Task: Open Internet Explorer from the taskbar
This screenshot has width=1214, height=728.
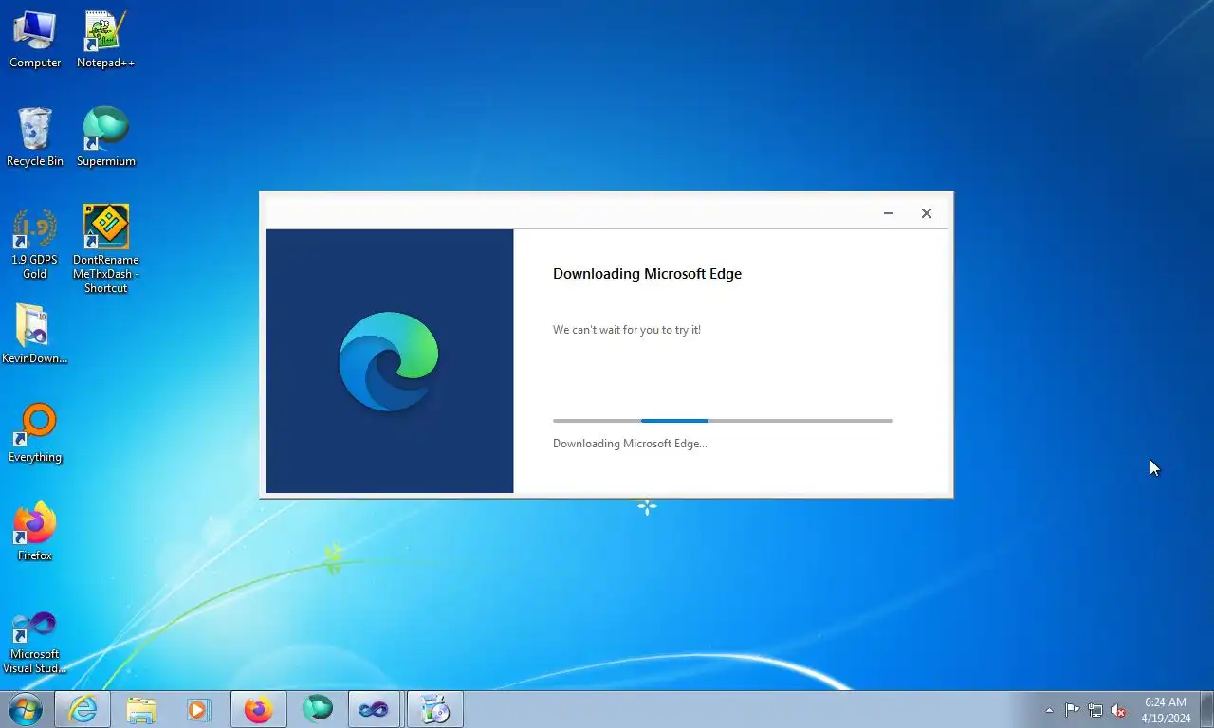Action: coord(83,709)
